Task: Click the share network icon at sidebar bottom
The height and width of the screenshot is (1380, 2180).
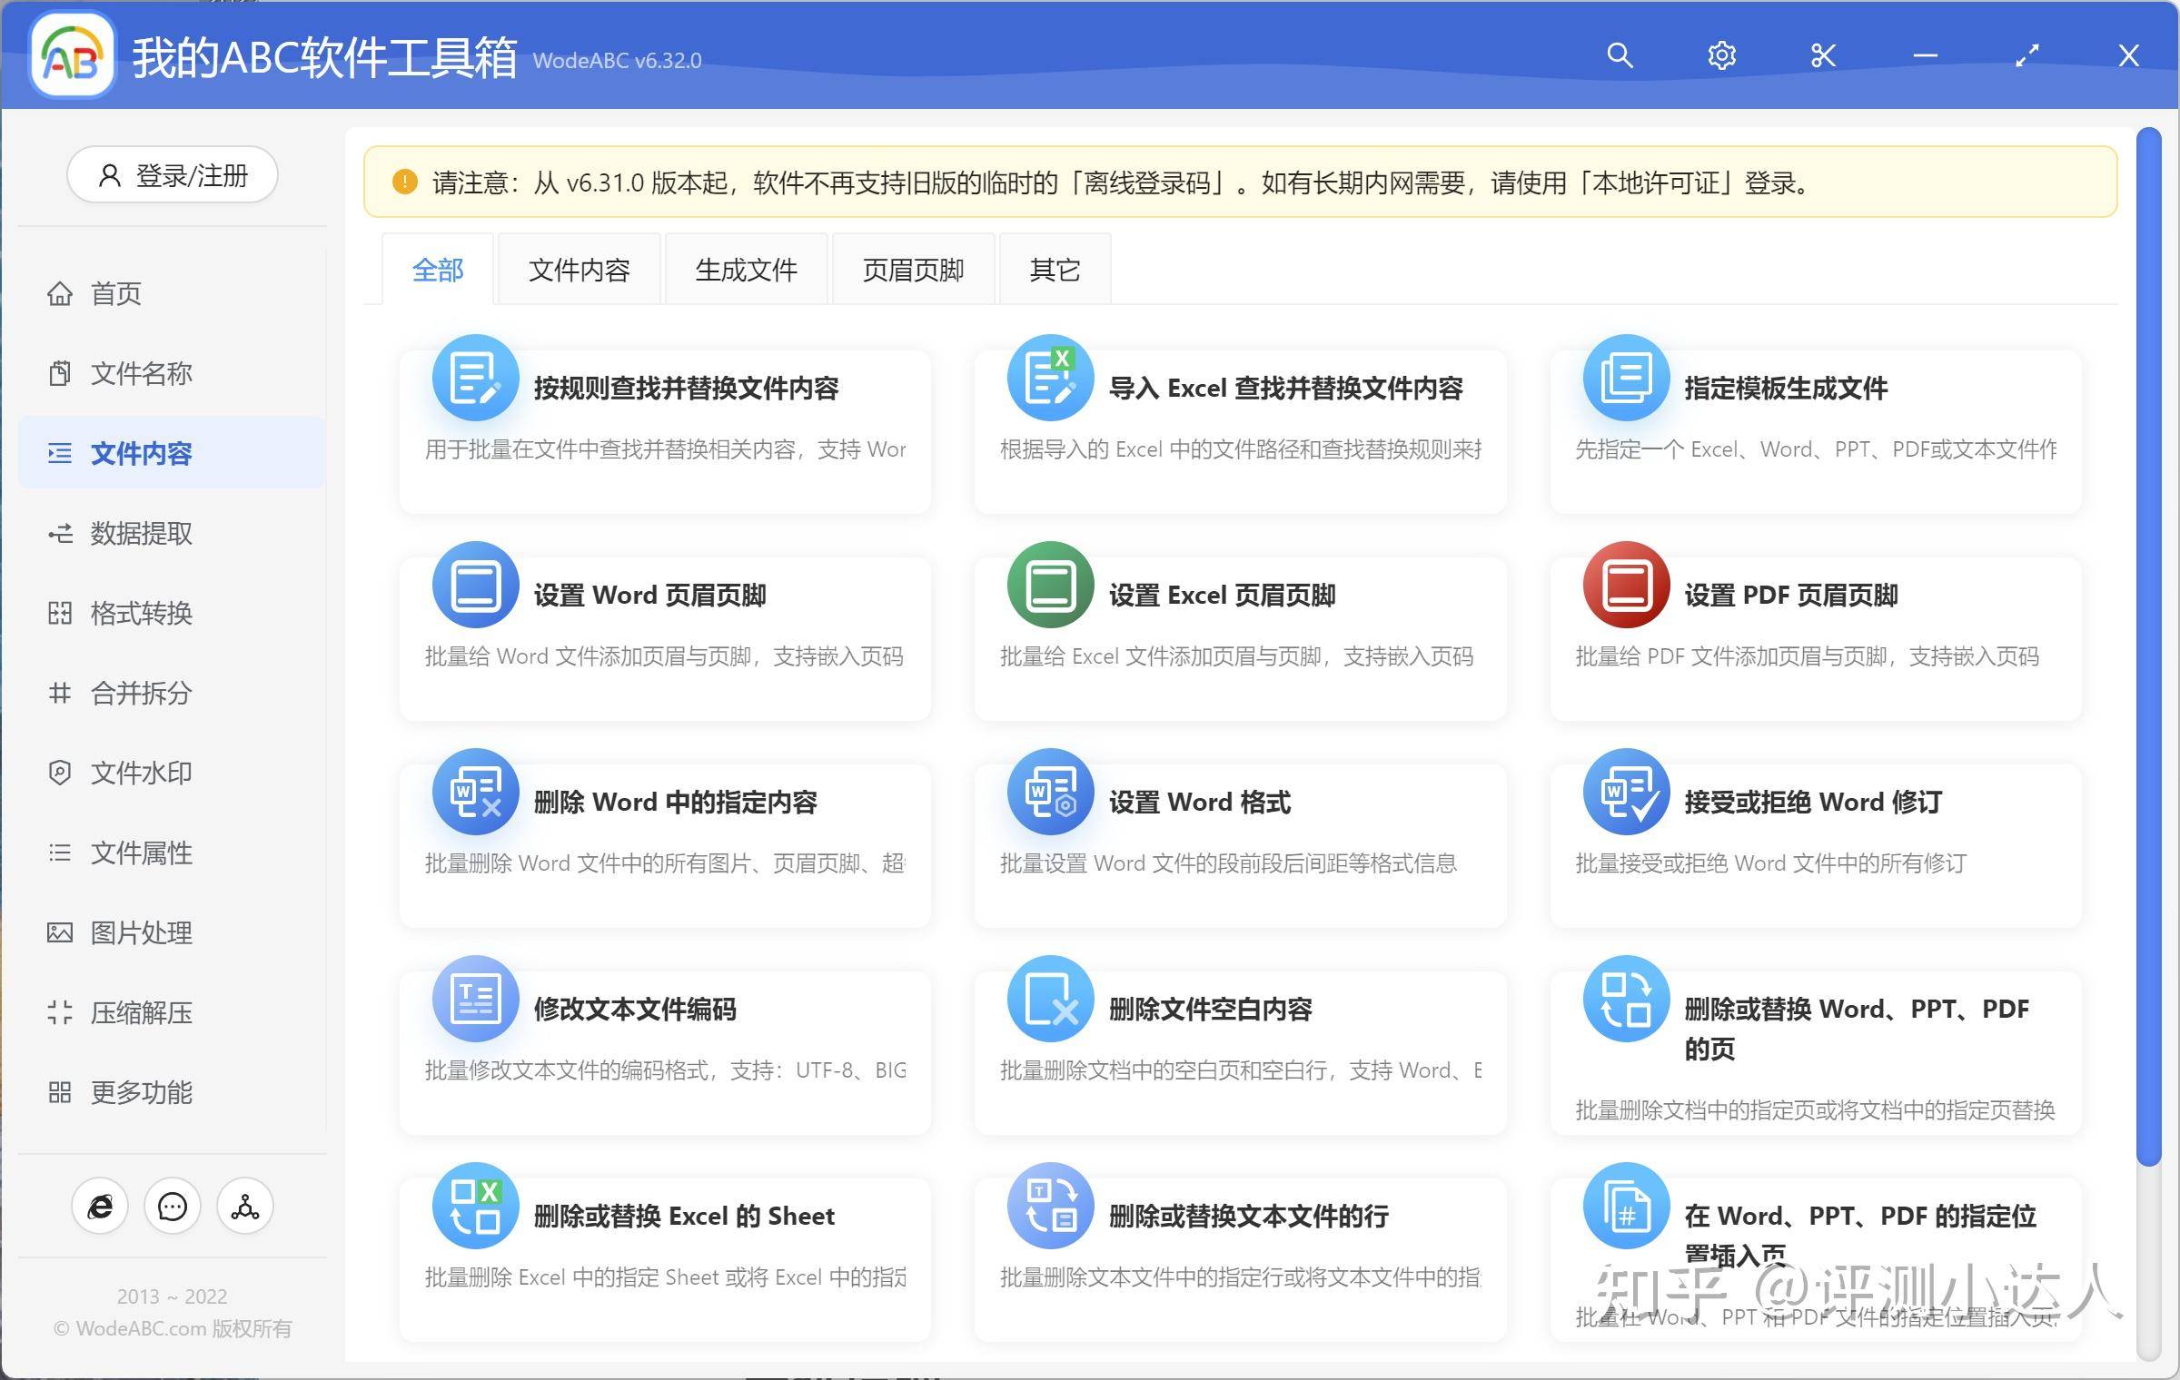Action: coord(245,1207)
